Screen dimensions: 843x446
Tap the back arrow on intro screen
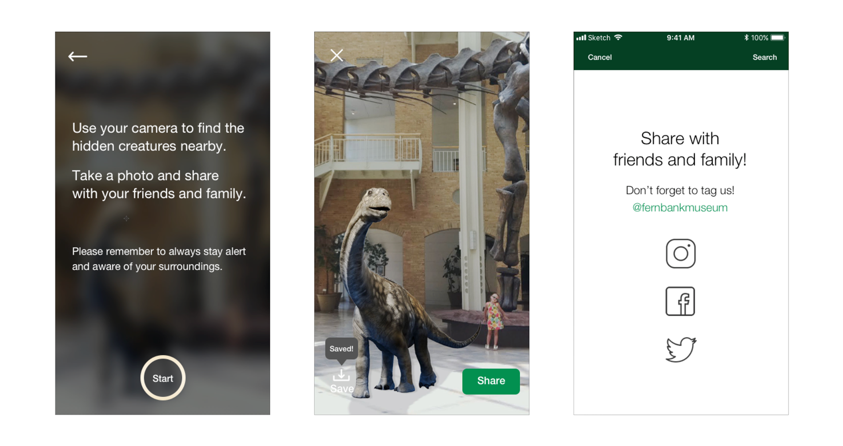78,56
